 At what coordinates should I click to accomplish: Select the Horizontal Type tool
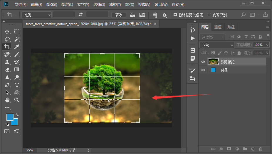point(17,85)
